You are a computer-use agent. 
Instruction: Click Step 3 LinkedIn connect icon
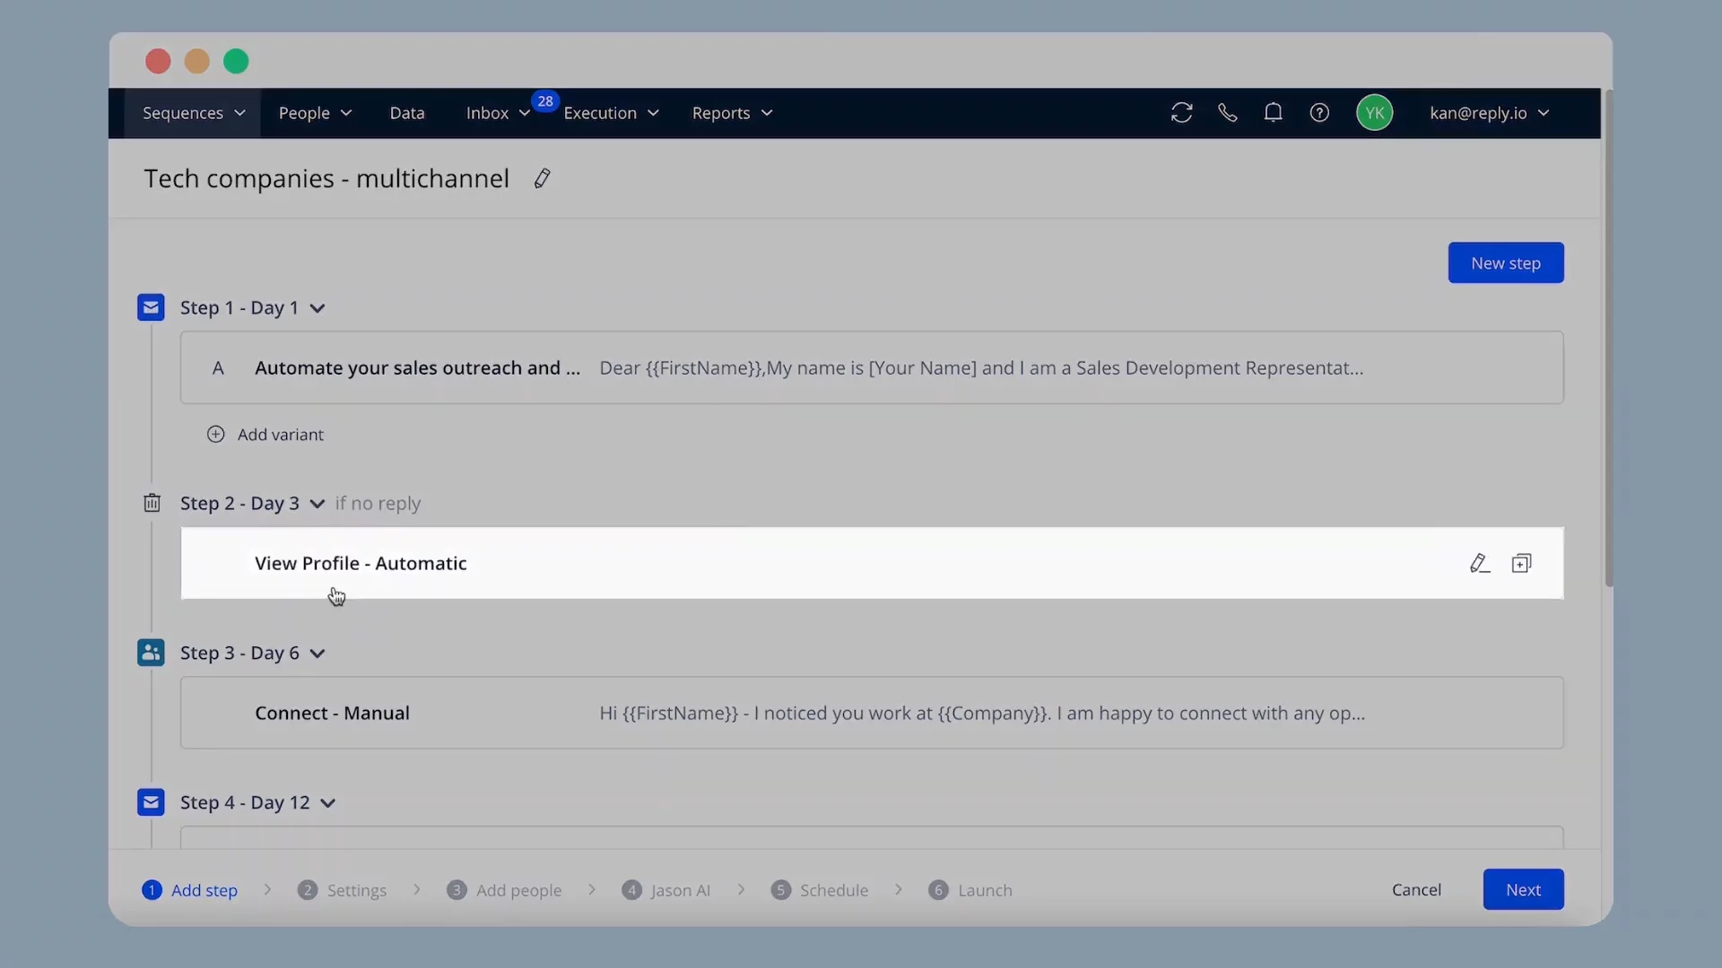[151, 653]
